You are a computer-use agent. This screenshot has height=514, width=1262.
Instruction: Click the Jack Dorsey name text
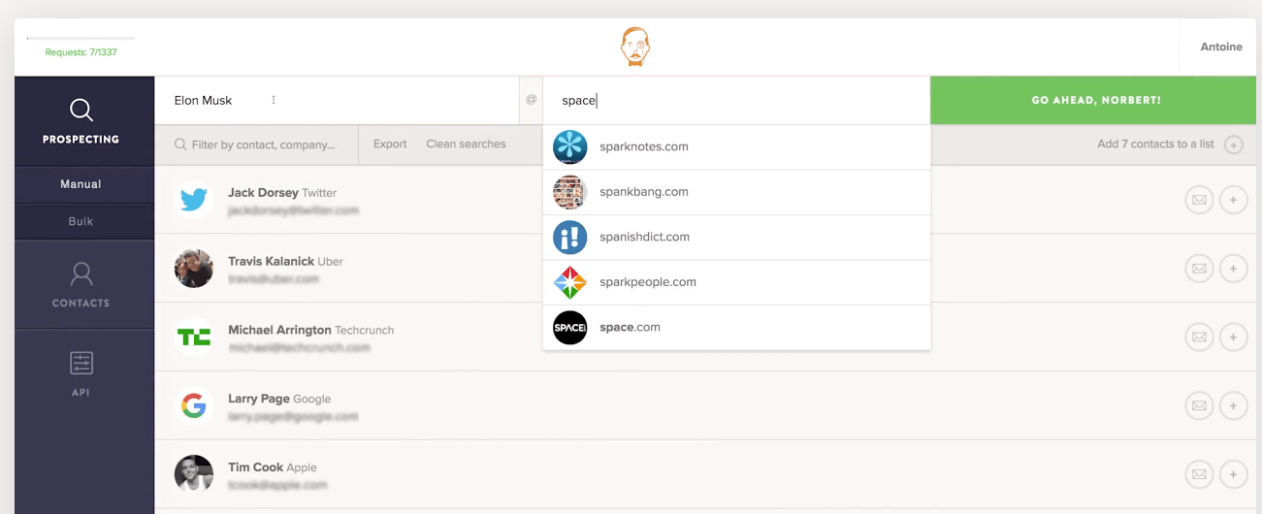coord(263,193)
